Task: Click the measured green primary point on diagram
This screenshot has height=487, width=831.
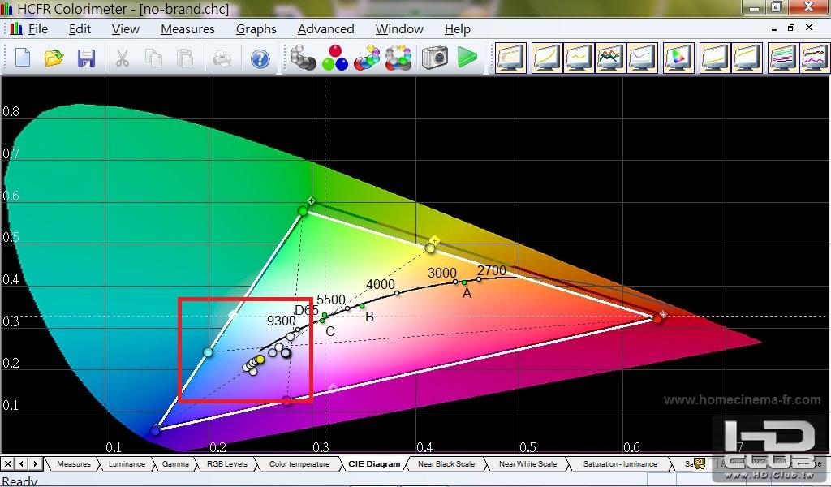Action: (303, 211)
